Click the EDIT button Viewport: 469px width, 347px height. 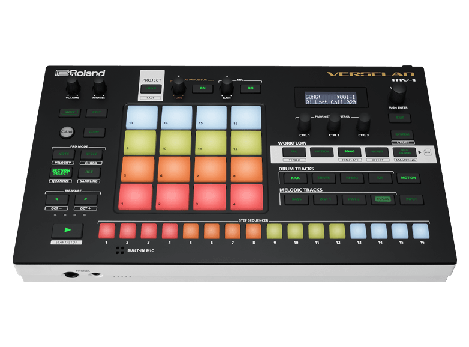[x=97, y=113]
